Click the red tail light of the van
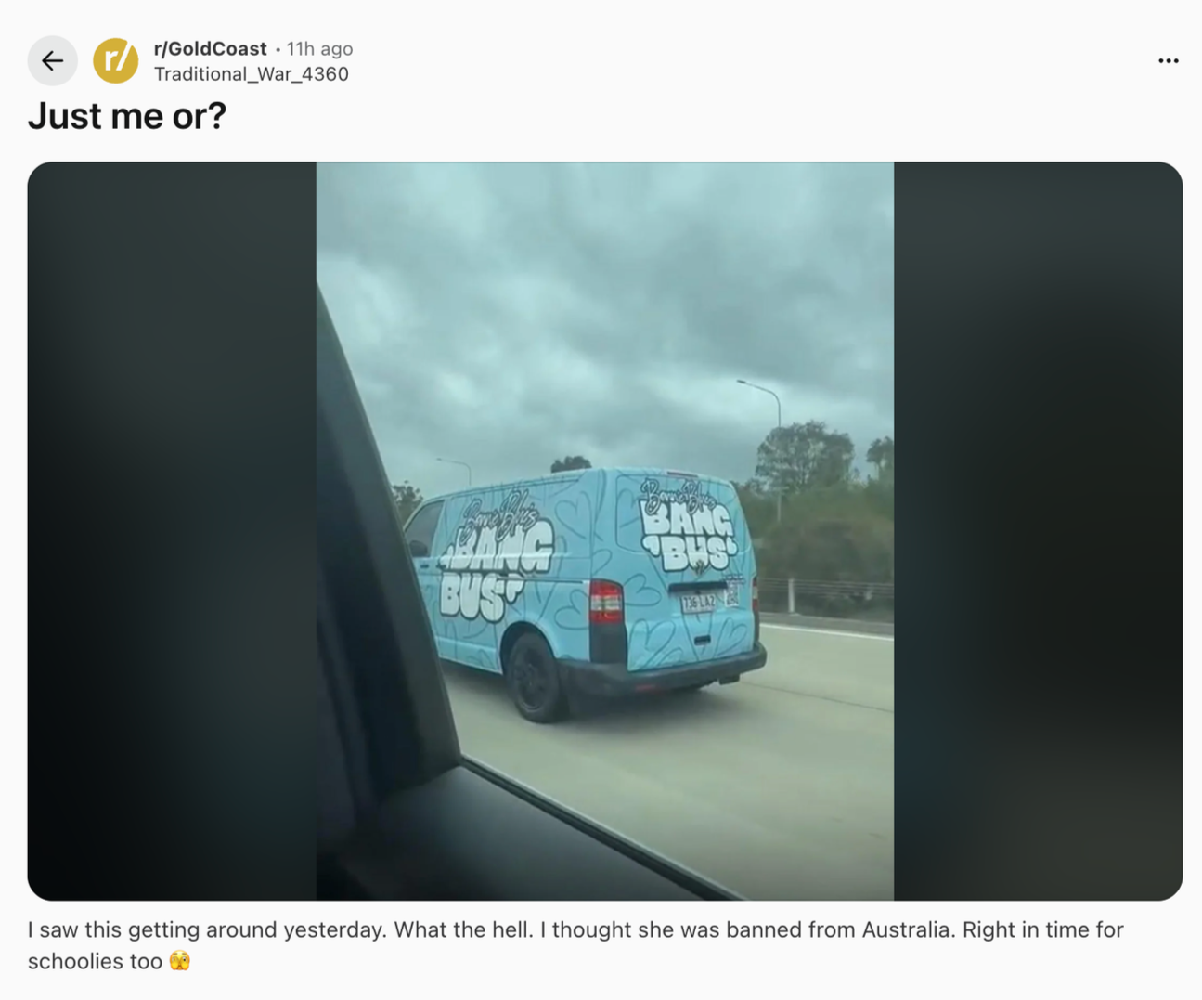This screenshot has height=1000, width=1202. (606, 603)
